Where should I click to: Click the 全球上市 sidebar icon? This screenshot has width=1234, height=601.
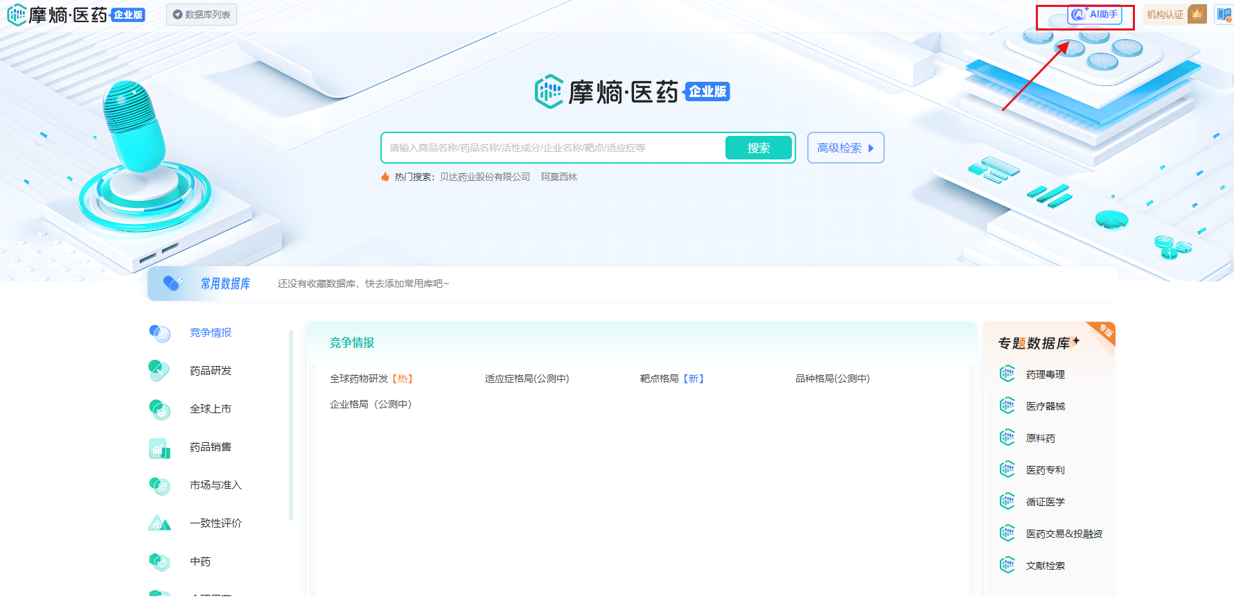click(x=159, y=409)
